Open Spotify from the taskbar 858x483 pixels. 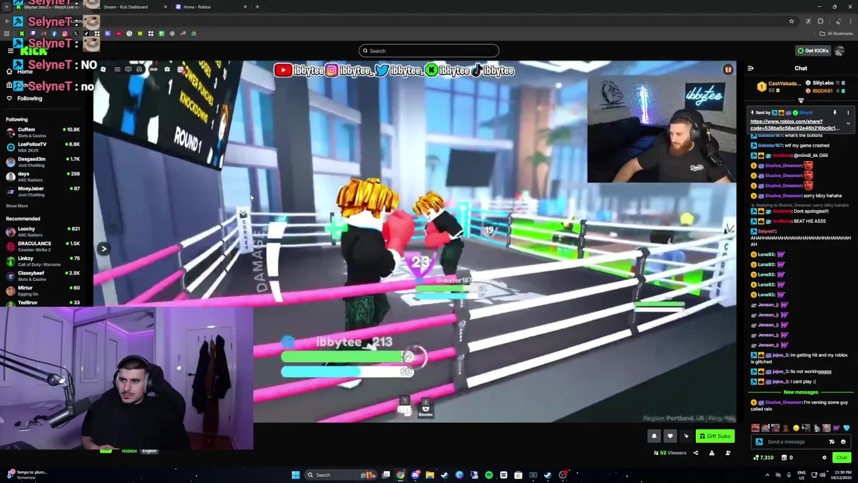point(489,475)
